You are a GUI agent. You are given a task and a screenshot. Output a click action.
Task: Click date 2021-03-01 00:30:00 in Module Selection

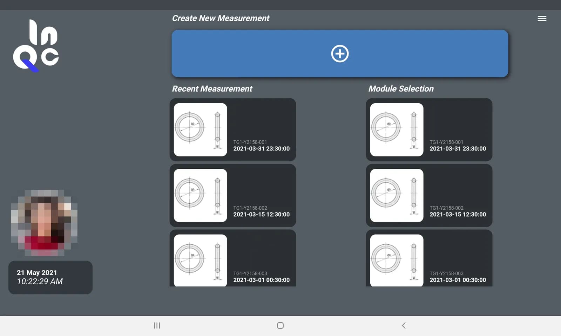458,280
